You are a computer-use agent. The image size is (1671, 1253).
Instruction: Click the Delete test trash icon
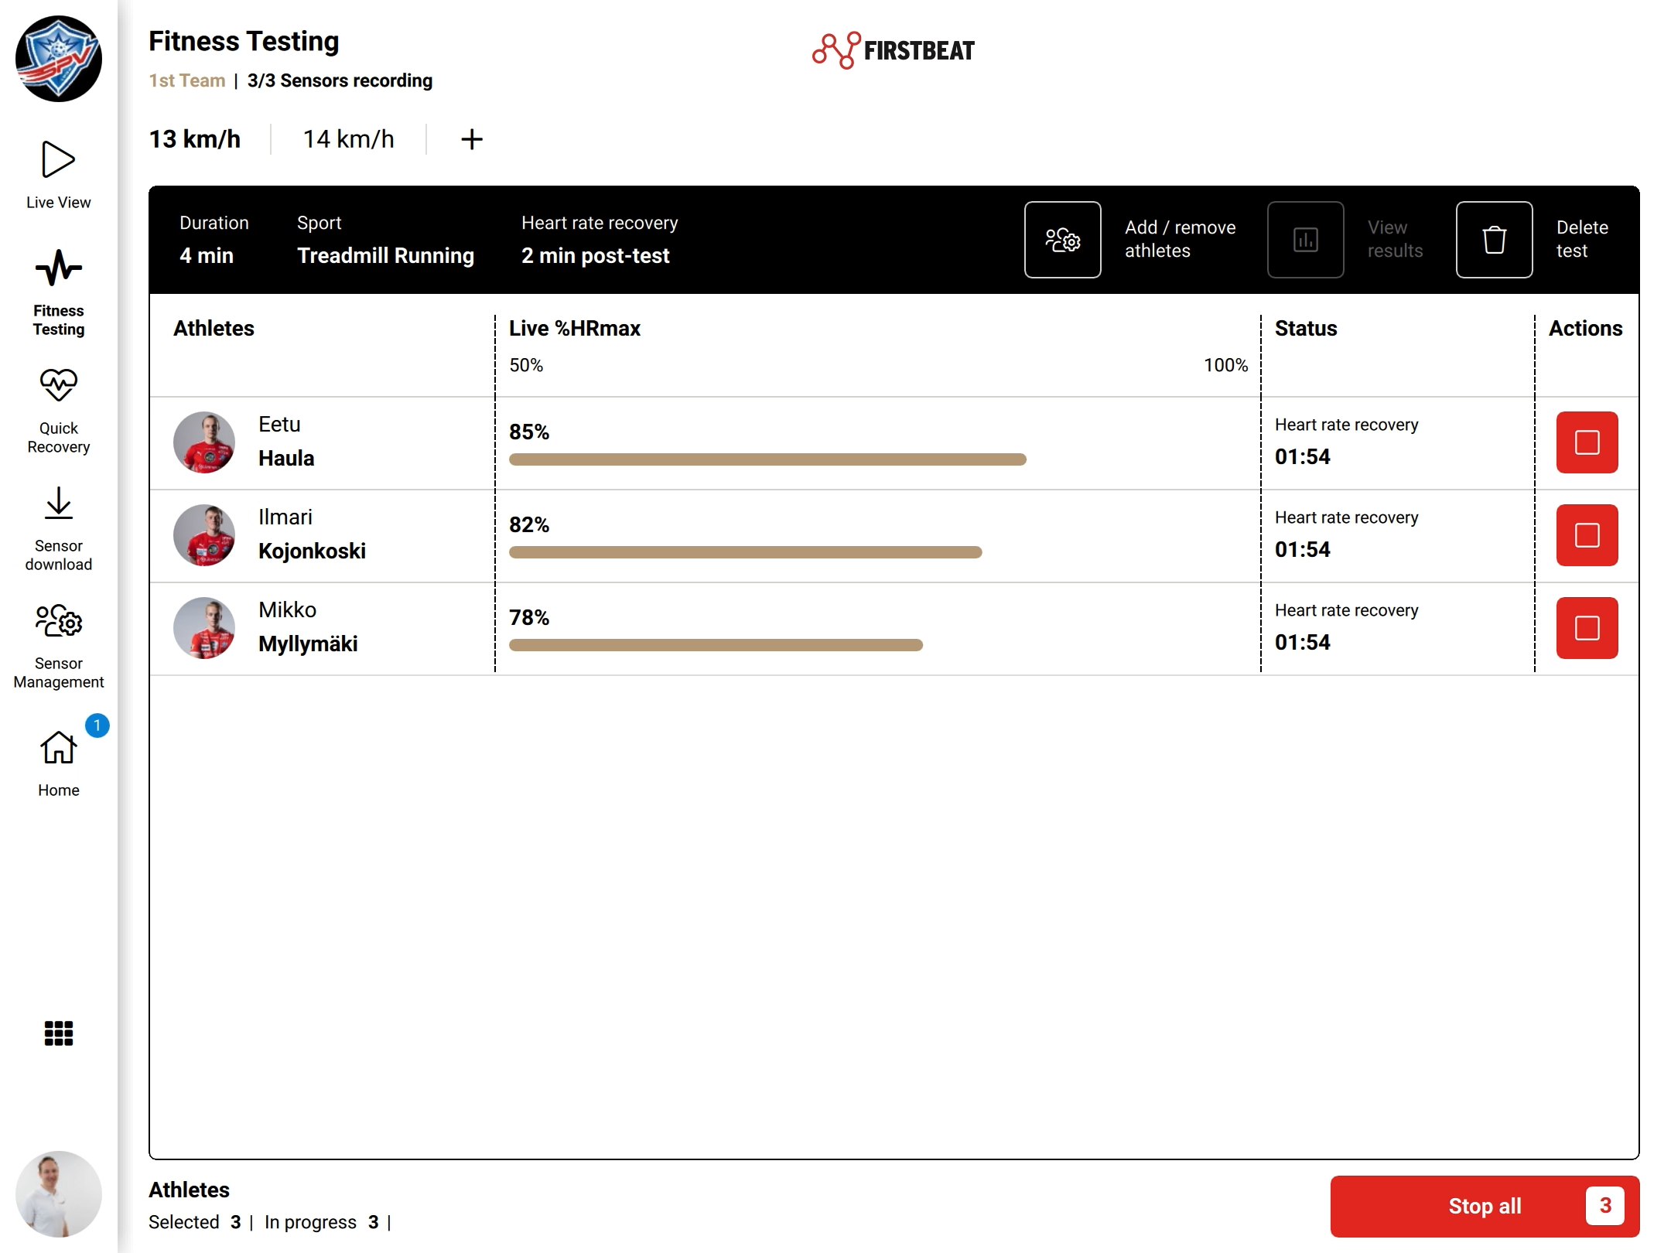click(x=1494, y=240)
